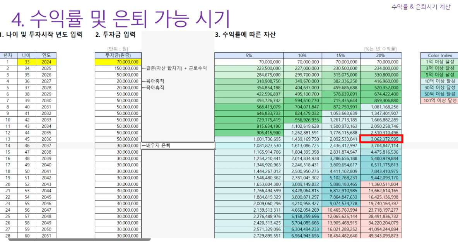Viewport: 458px width, 248px height.
Task: Select the 100억 이상 달성 pink swatch
Action: point(439,100)
